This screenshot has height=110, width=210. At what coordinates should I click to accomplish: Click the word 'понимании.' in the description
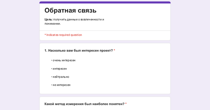click(x=53, y=24)
